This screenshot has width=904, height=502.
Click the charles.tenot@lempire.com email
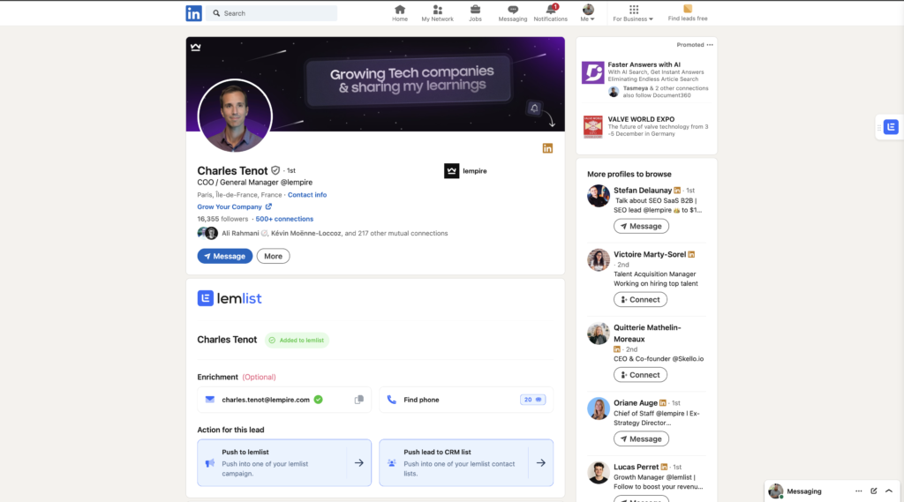point(266,400)
